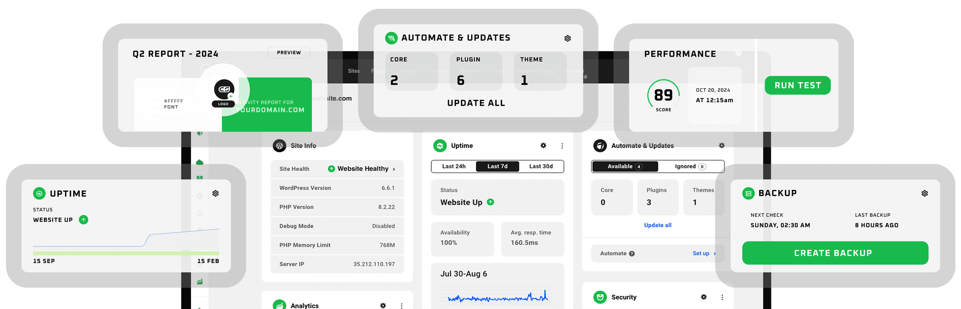Open Uptime widget settings gear
This screenshot has width=961, height=309.
click(543, 146)
